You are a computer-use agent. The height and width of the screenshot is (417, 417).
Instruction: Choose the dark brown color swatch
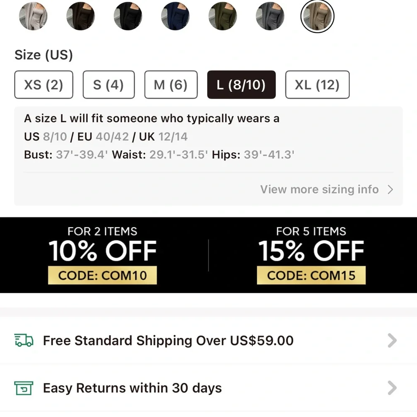[x=80, y=16]
